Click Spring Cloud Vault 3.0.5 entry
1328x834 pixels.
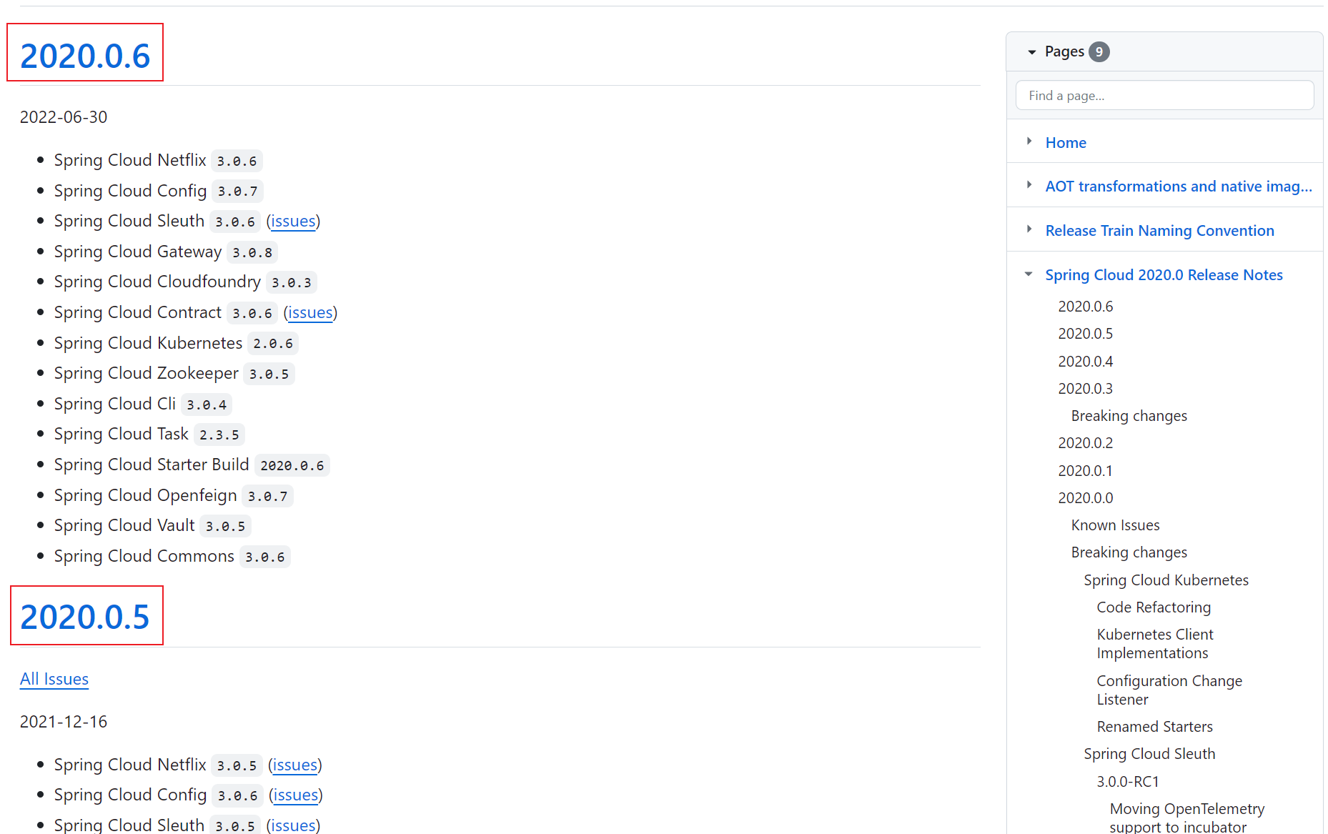coord(152,526)
